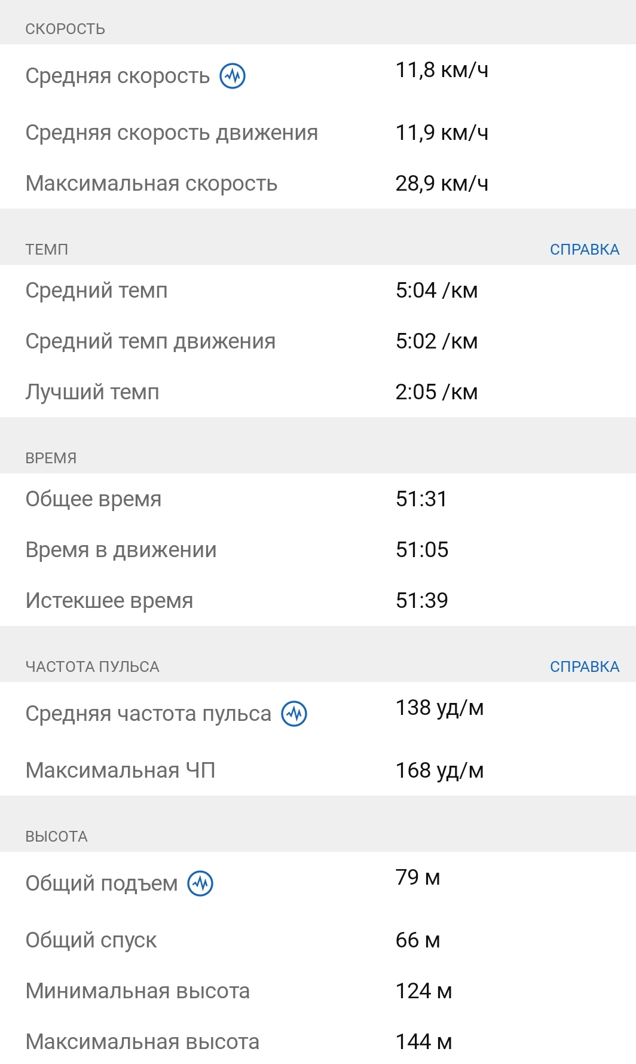
Task: Tap the Лучший темп row label
Action: click(92, 392)
